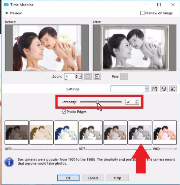Click the Pan navigation icon
180x185 pixels.
pyautogui.click(x=124, y=76)
